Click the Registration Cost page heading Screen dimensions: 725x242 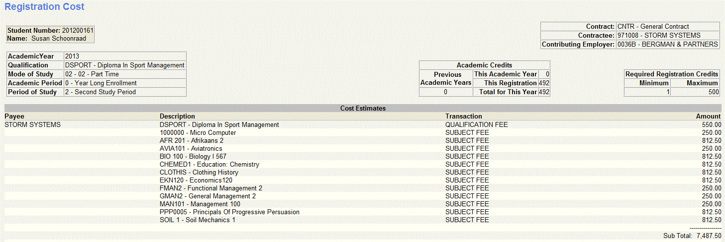click(45, 7)
